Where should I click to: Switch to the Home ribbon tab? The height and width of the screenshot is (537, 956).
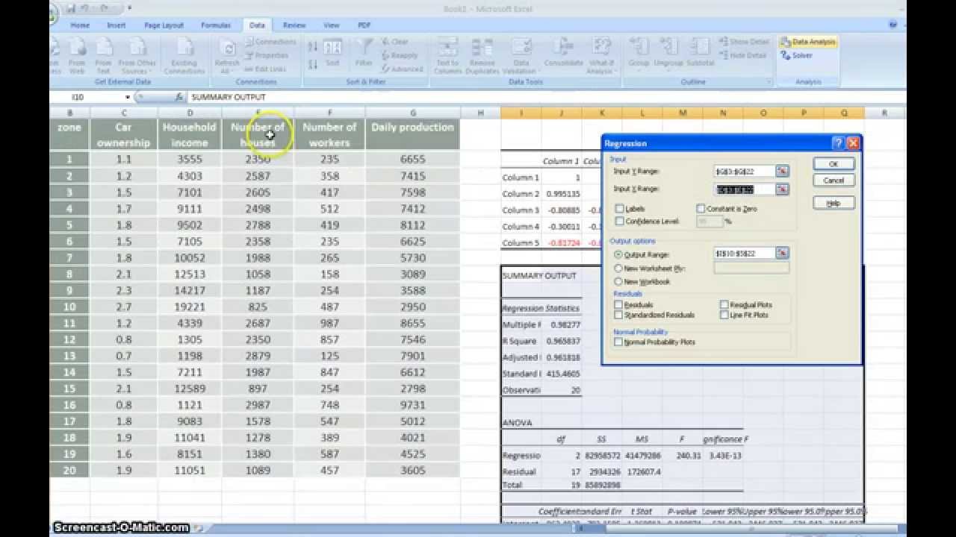[80, 25]
